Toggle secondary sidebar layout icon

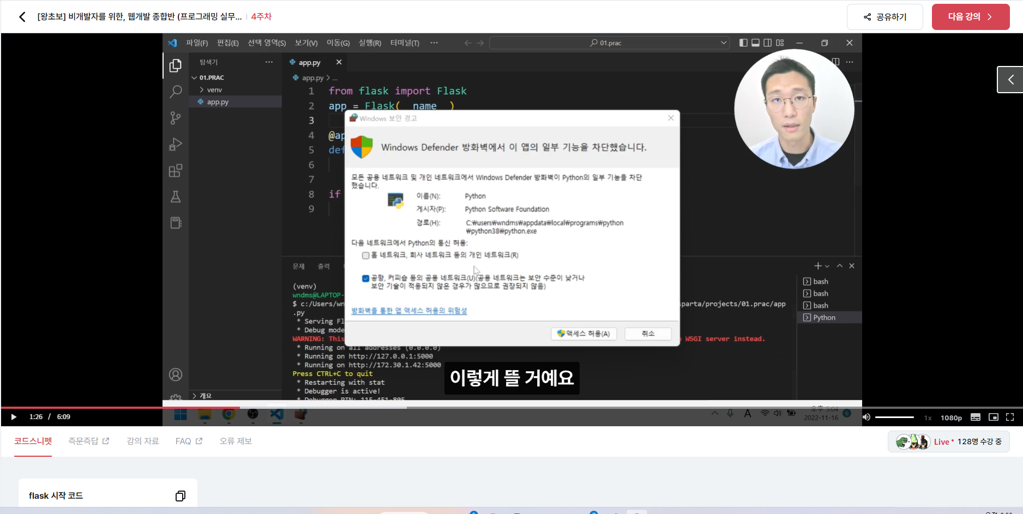[x=768, y=43]
